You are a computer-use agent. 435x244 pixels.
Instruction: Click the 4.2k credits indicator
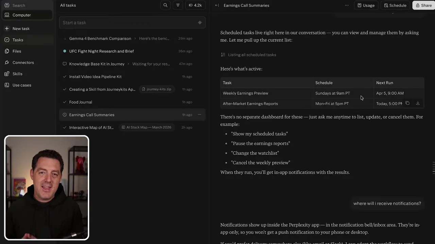[195, 5]
